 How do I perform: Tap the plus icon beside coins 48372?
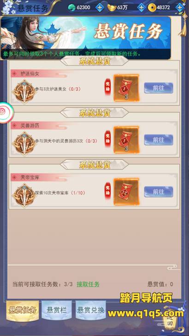(180, 7)
